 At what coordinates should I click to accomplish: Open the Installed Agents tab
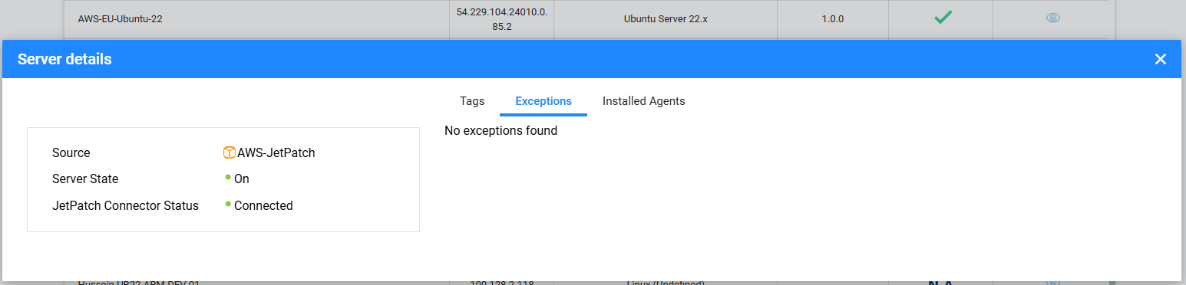[643, 101]
